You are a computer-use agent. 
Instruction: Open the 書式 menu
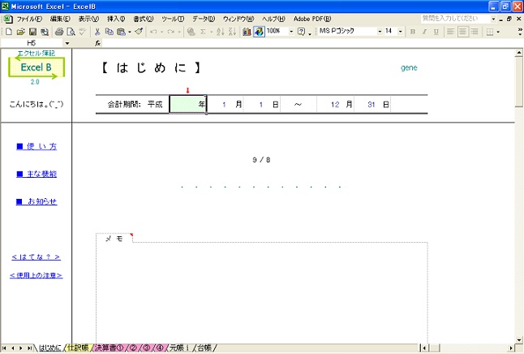pyautogui.click(x=144, y=19)
